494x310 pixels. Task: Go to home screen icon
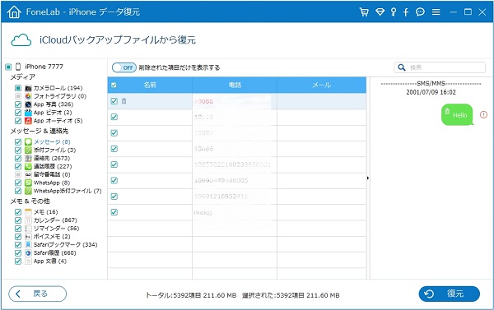(x=14, y=12)
